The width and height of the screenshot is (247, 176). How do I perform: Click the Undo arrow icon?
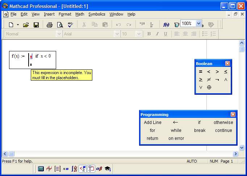pos(118,25)
